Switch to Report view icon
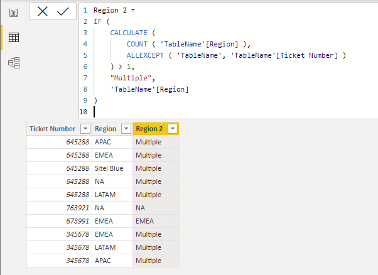 (x=14, y=13)
